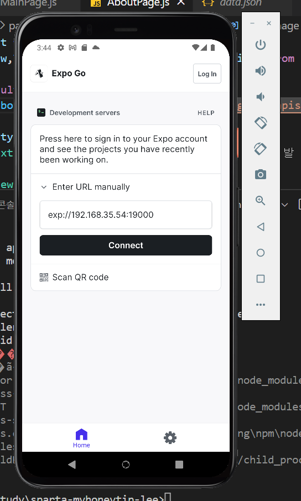The height and width of the screenshot is (501, 301).
Task: Focus the exp:// URL input field
Action: click(126, 215)
